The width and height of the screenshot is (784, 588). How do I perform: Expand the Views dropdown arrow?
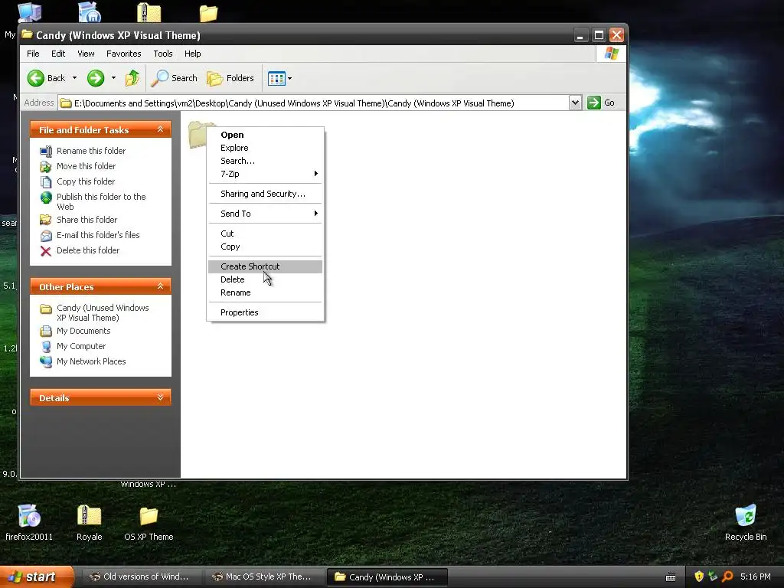(x=289, y=79)
